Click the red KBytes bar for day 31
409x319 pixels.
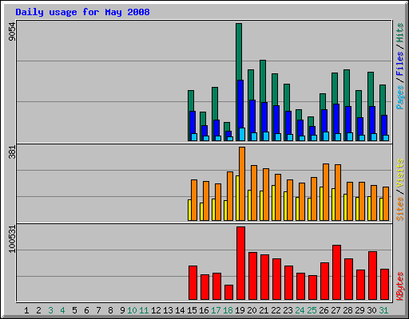coord(384,285)
